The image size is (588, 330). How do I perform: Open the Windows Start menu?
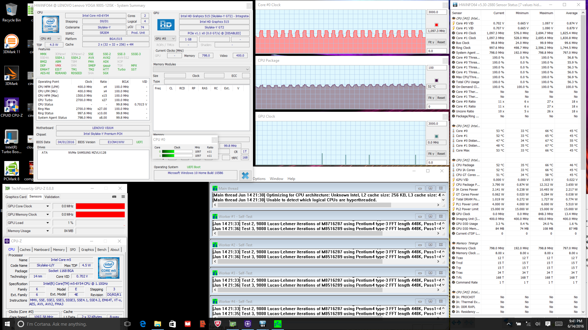pyautogui.click(x=7, y=324)
